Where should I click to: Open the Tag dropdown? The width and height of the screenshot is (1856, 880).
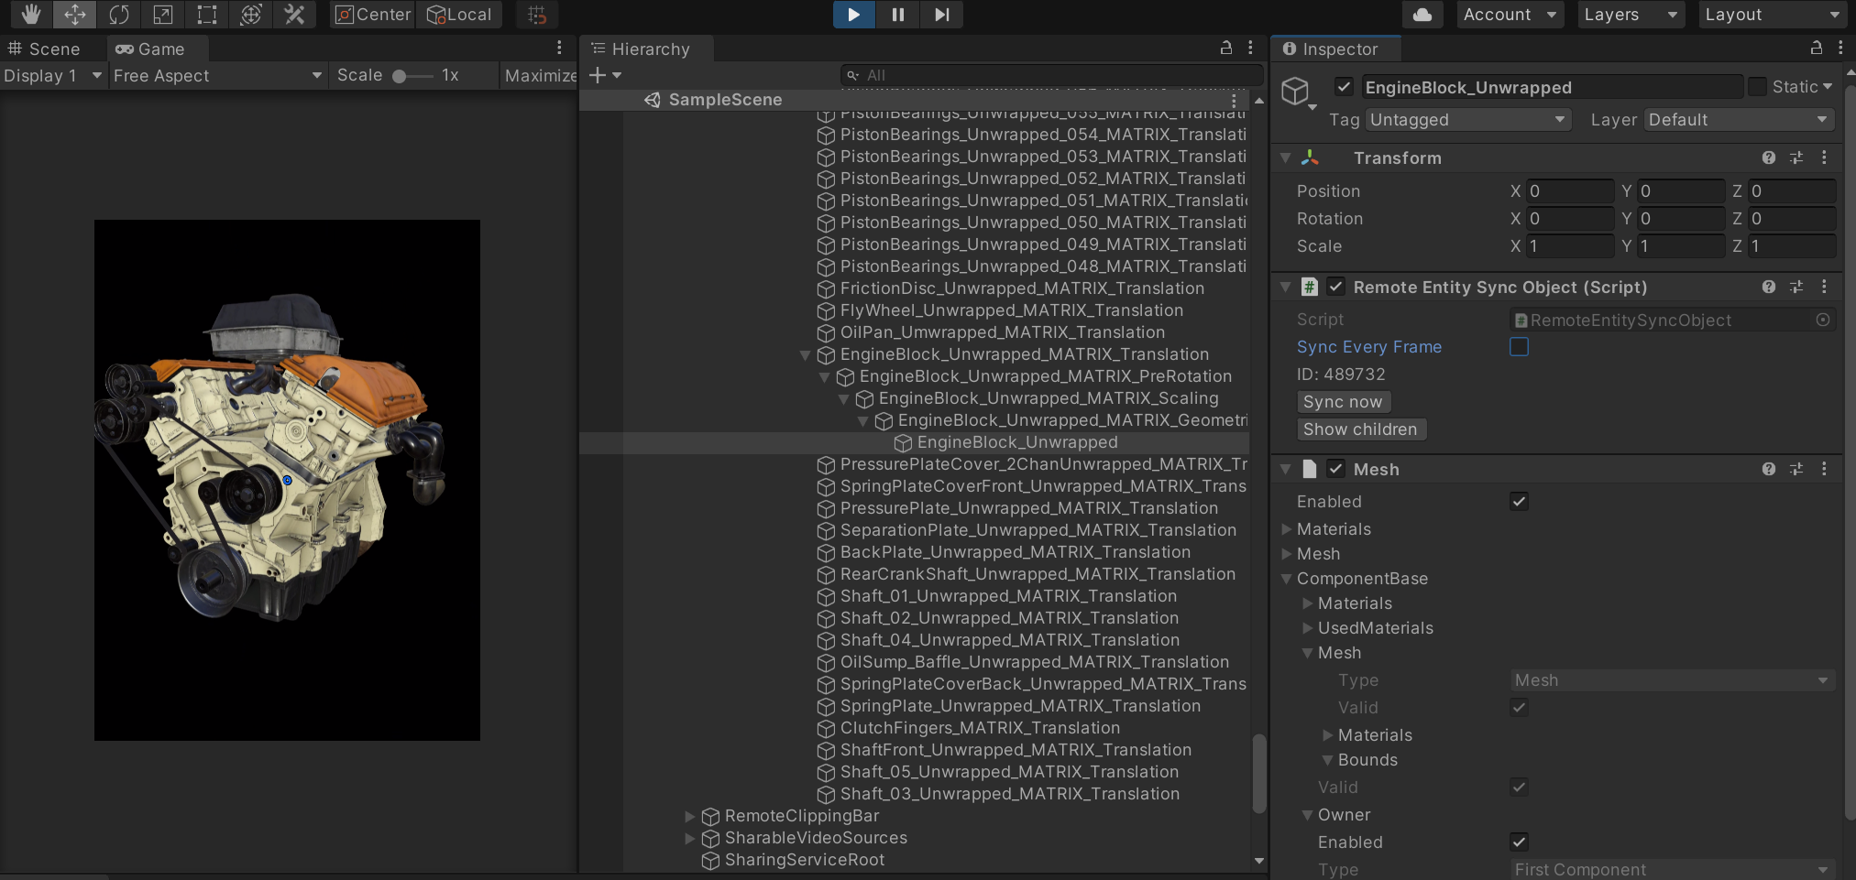click(1466, 120)
